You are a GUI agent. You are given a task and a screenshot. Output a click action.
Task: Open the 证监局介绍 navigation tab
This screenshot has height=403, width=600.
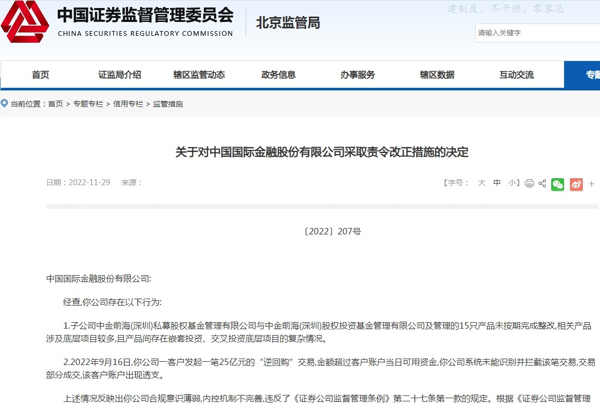(x=120, y=75)
